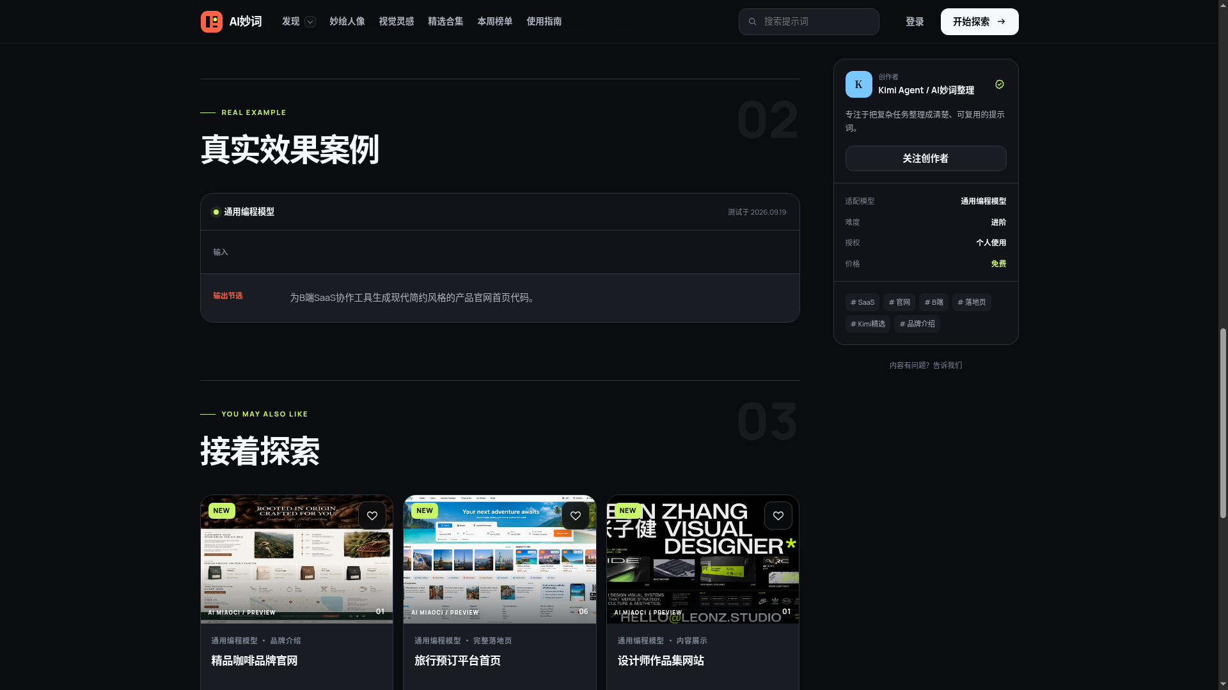Click the 品牌介绍 label under coffee card
The height and width of the screenshot is (690, 1228).
click(285, 641)
